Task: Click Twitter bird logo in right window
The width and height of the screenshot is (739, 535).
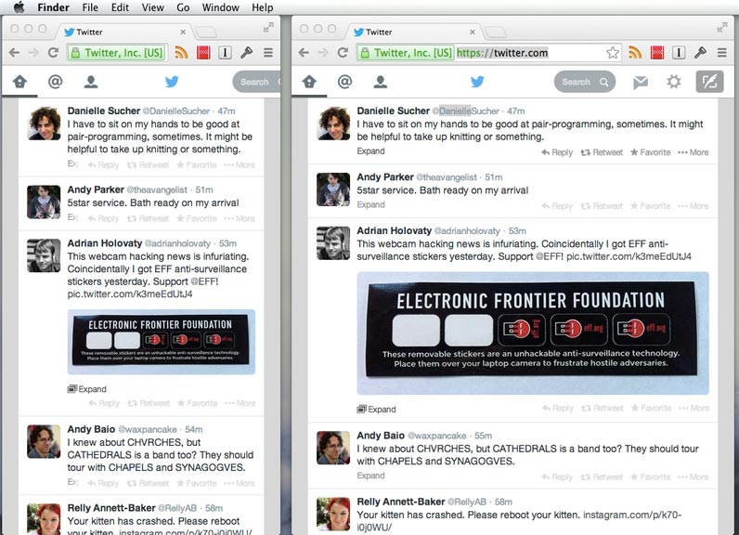Action: (477, 82)
